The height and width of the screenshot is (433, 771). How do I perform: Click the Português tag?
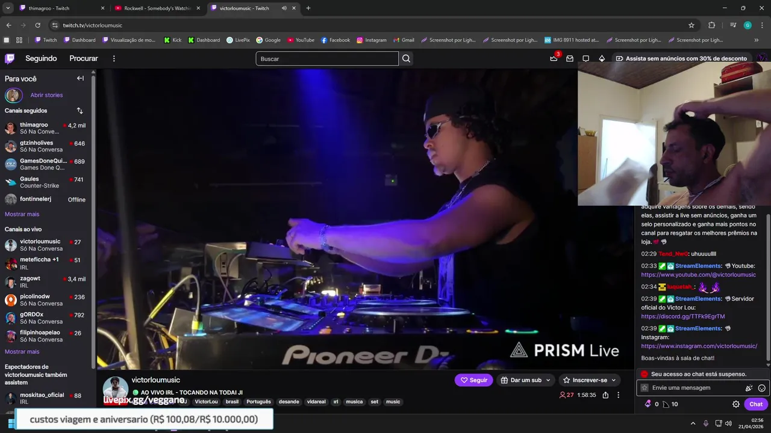coord(258,402)
